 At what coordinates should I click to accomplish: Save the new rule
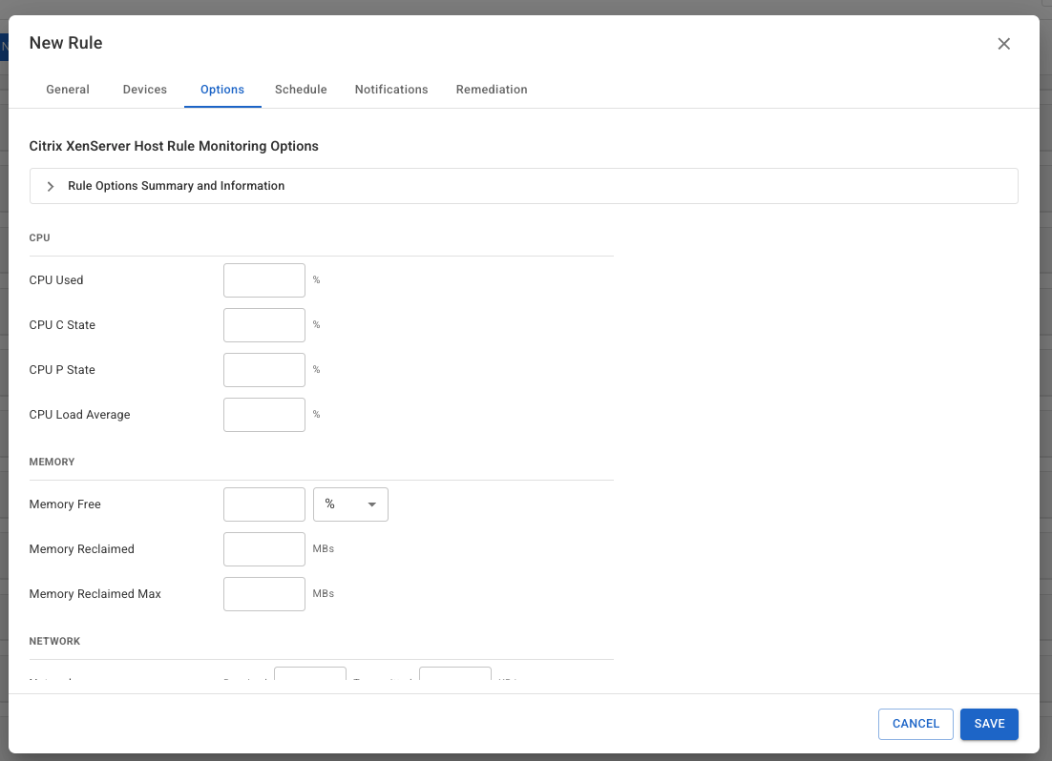point(989,724)
